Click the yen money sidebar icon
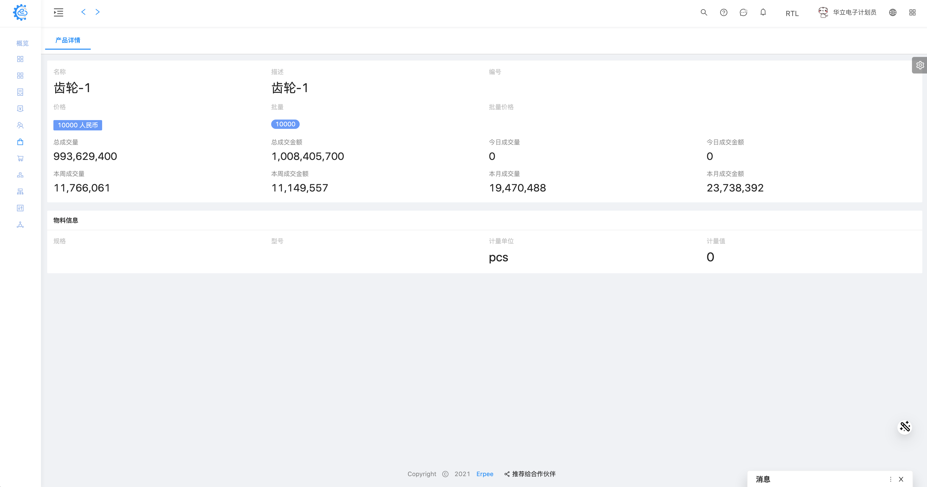The width and height of the screenshot is (927, 487). coord(20,108)
